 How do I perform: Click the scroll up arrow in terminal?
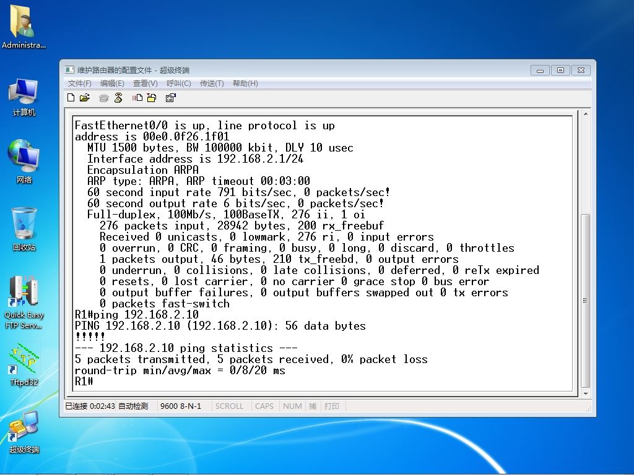[585, 114]
